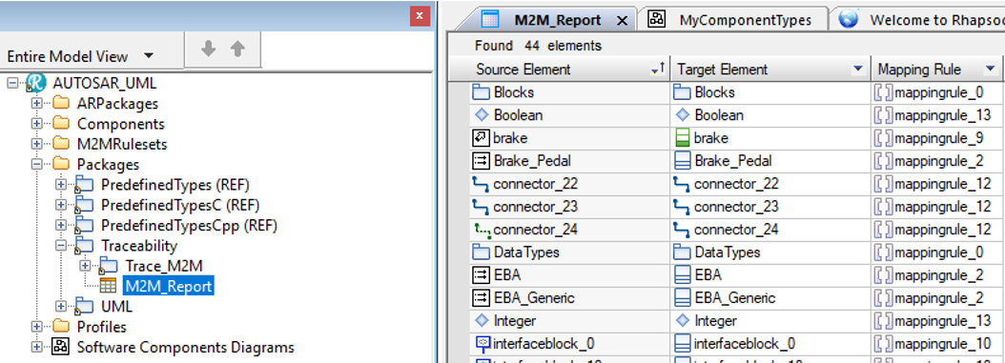Select the Profiles folder label
The width and height of the screenshot is (1005, 363).
click(102, 327)
